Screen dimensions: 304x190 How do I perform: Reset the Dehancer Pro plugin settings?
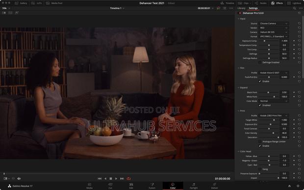click(300, 13)
